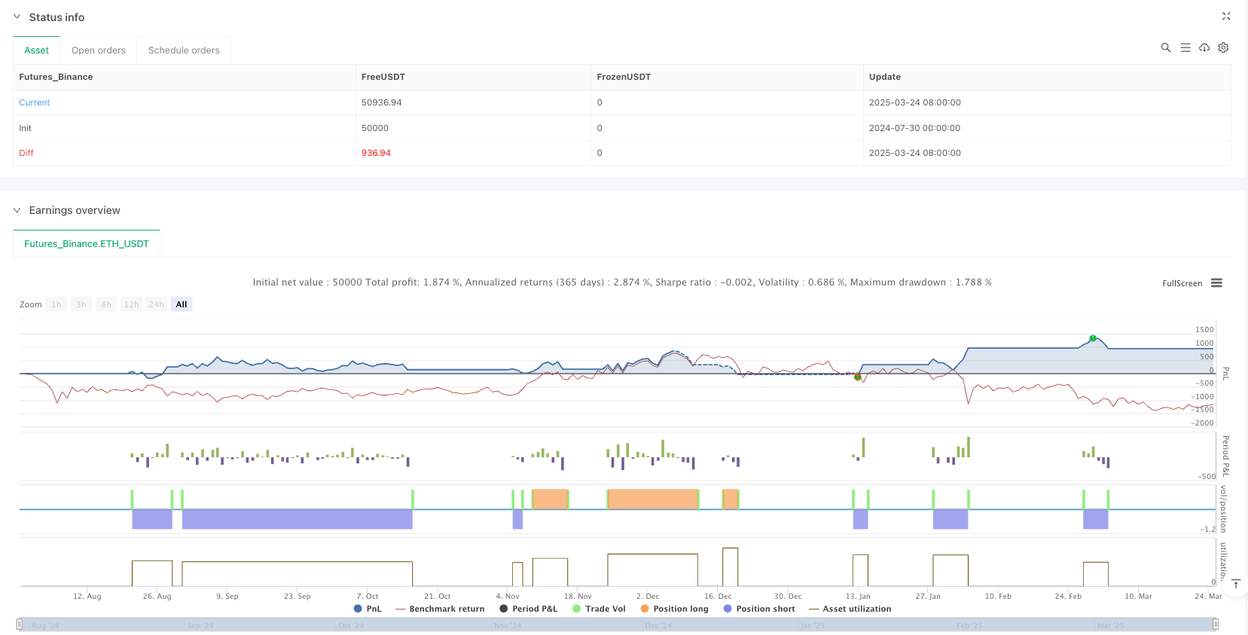Click the search icon above asset table
The image size is (1248, 635).
[x=1165, y=47]
